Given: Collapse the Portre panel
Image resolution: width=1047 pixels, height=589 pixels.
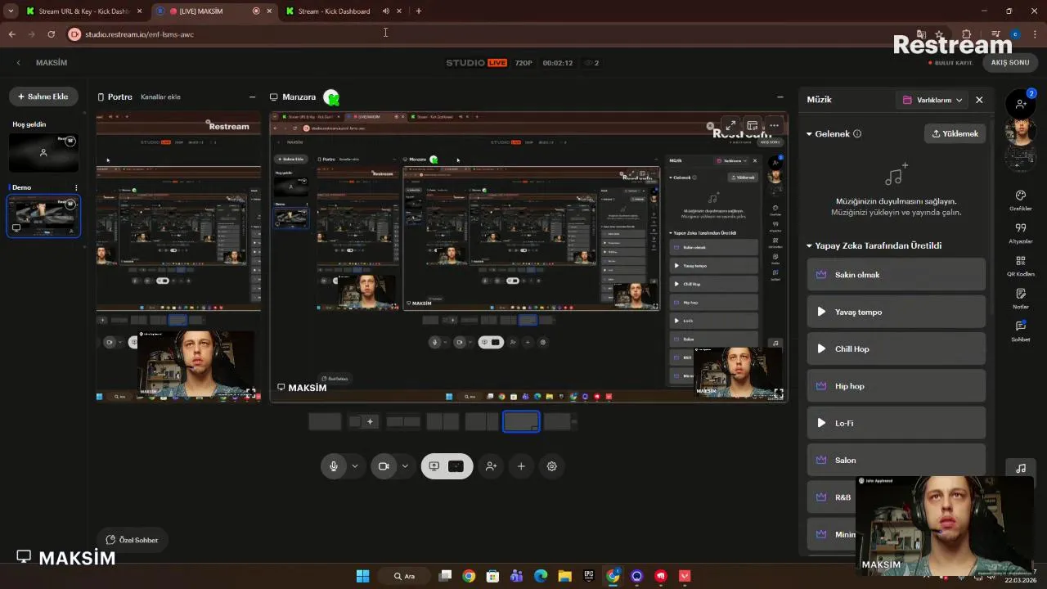Looking at the screenshot, I should (x=252, y=97).
